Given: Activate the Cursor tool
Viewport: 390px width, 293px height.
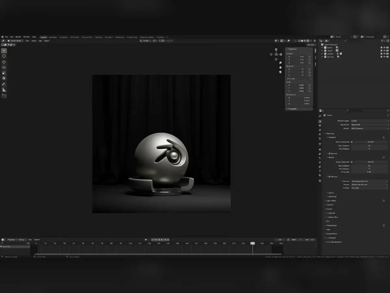Looking at the screenshot, I should (4, 56).
